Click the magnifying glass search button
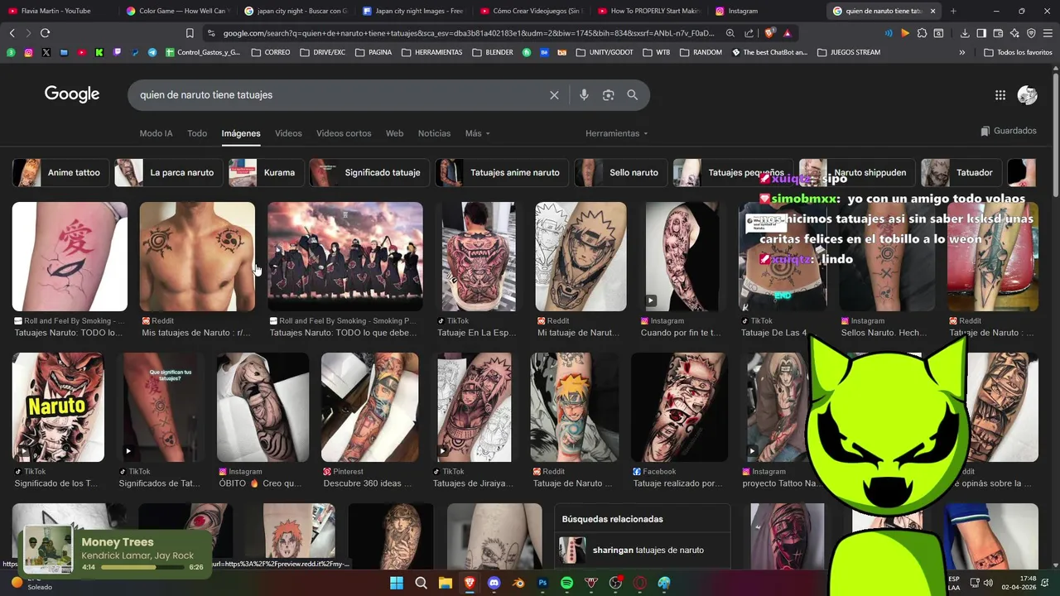 point(633,95)
